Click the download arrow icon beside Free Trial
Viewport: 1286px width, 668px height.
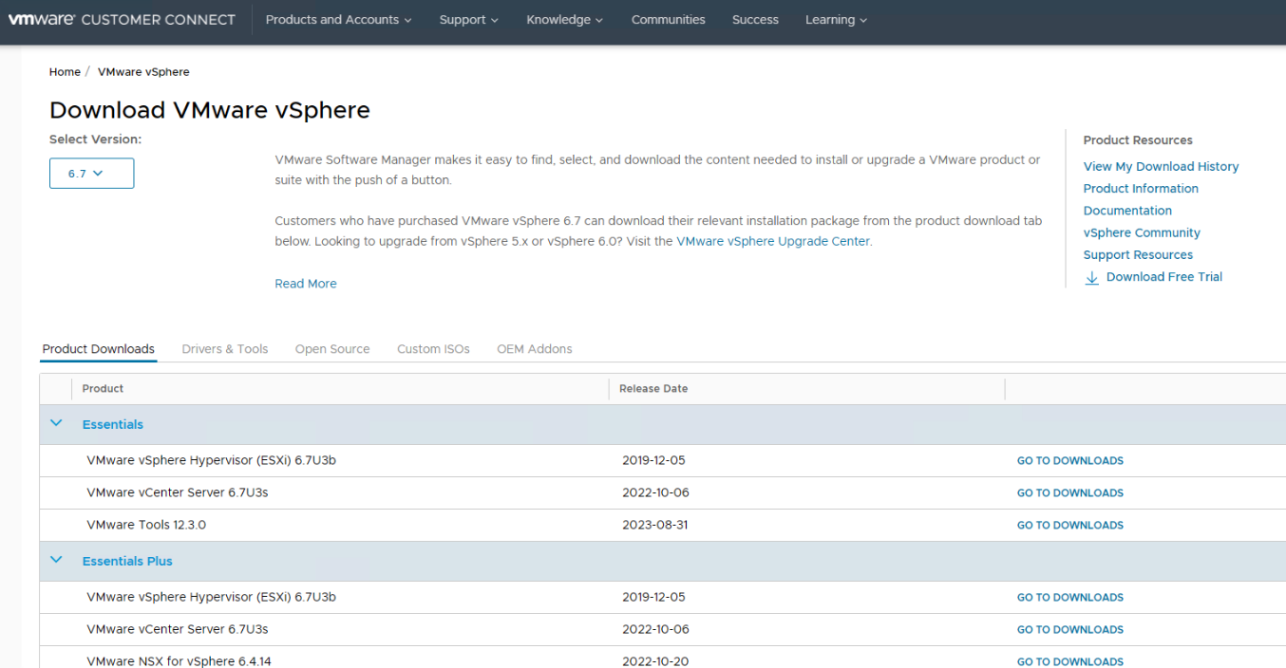point(1091,278)
